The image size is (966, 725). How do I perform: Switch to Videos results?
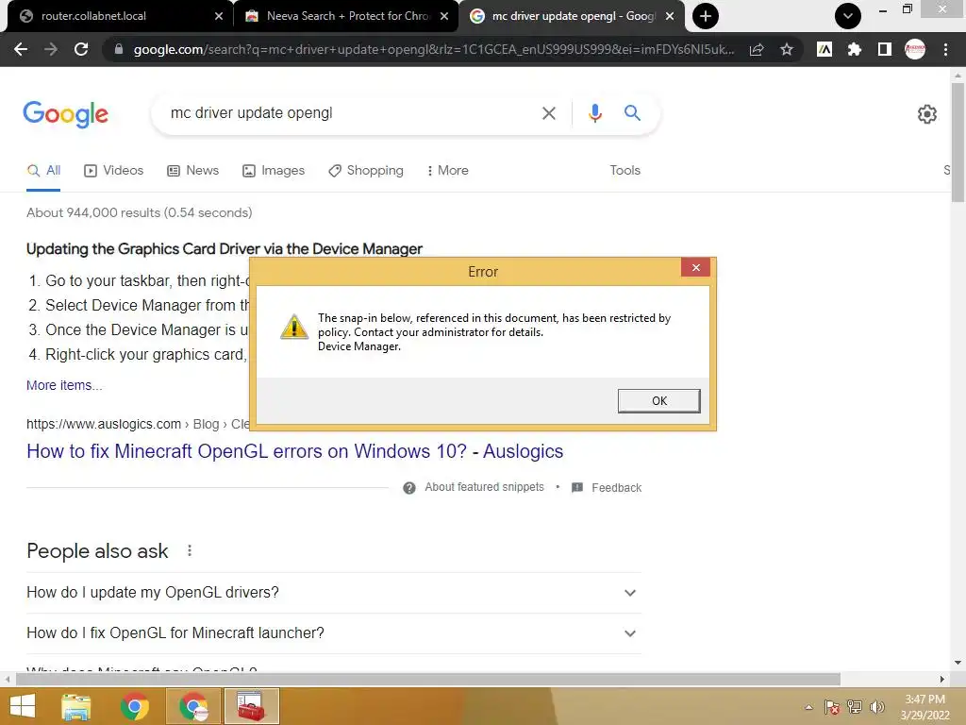point(114,170)
